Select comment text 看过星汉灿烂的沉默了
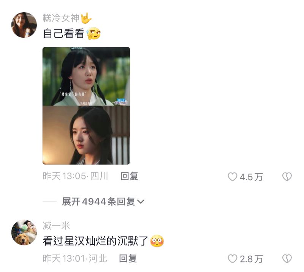This screenshot has width=304, height=272. [95, 241]
